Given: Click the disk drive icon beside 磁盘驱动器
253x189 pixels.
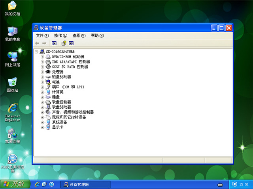Looking at the screenshot, I should 48,77.
